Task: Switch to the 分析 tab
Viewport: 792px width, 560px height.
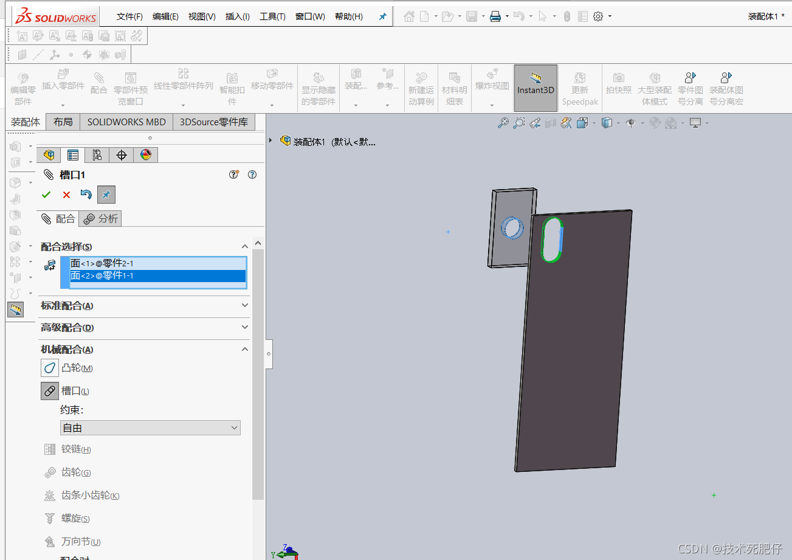Action: point(100,219)
